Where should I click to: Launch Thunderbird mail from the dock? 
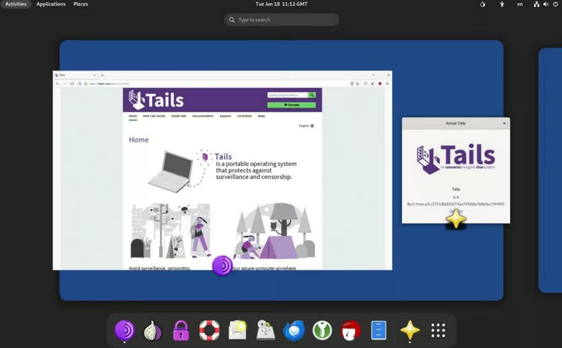click(294, 330)
